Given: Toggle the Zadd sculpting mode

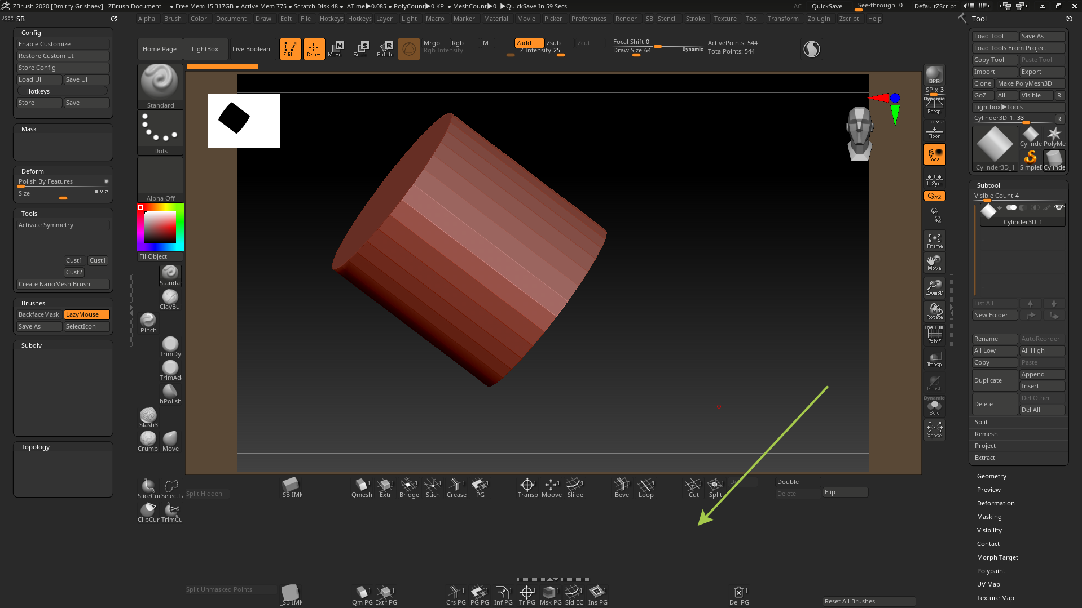Looking at the screenshot, I should pyautogui.click(x=528, y=42).
